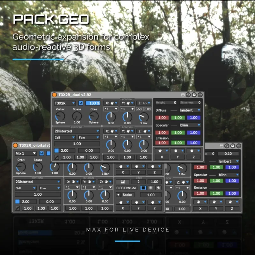
Task: Click save preset icon on the rear right device
Action: (x=233, y=146)
